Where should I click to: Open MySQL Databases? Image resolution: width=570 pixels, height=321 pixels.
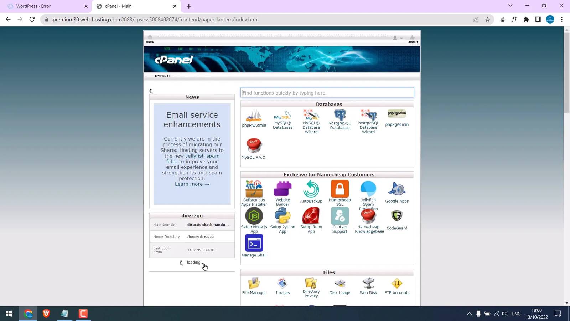pos(283,120)
